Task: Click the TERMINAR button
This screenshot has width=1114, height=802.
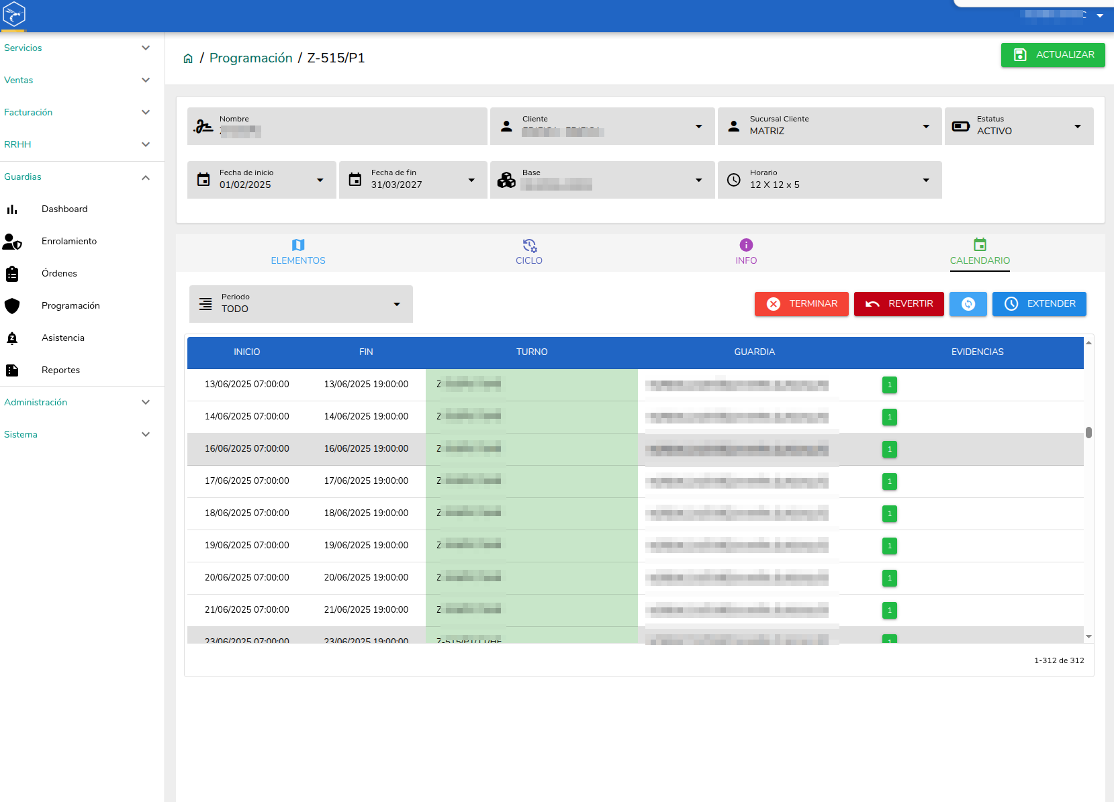Action: coord(802,304)
